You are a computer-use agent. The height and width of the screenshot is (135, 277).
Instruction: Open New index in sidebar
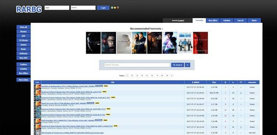(24, 80)
